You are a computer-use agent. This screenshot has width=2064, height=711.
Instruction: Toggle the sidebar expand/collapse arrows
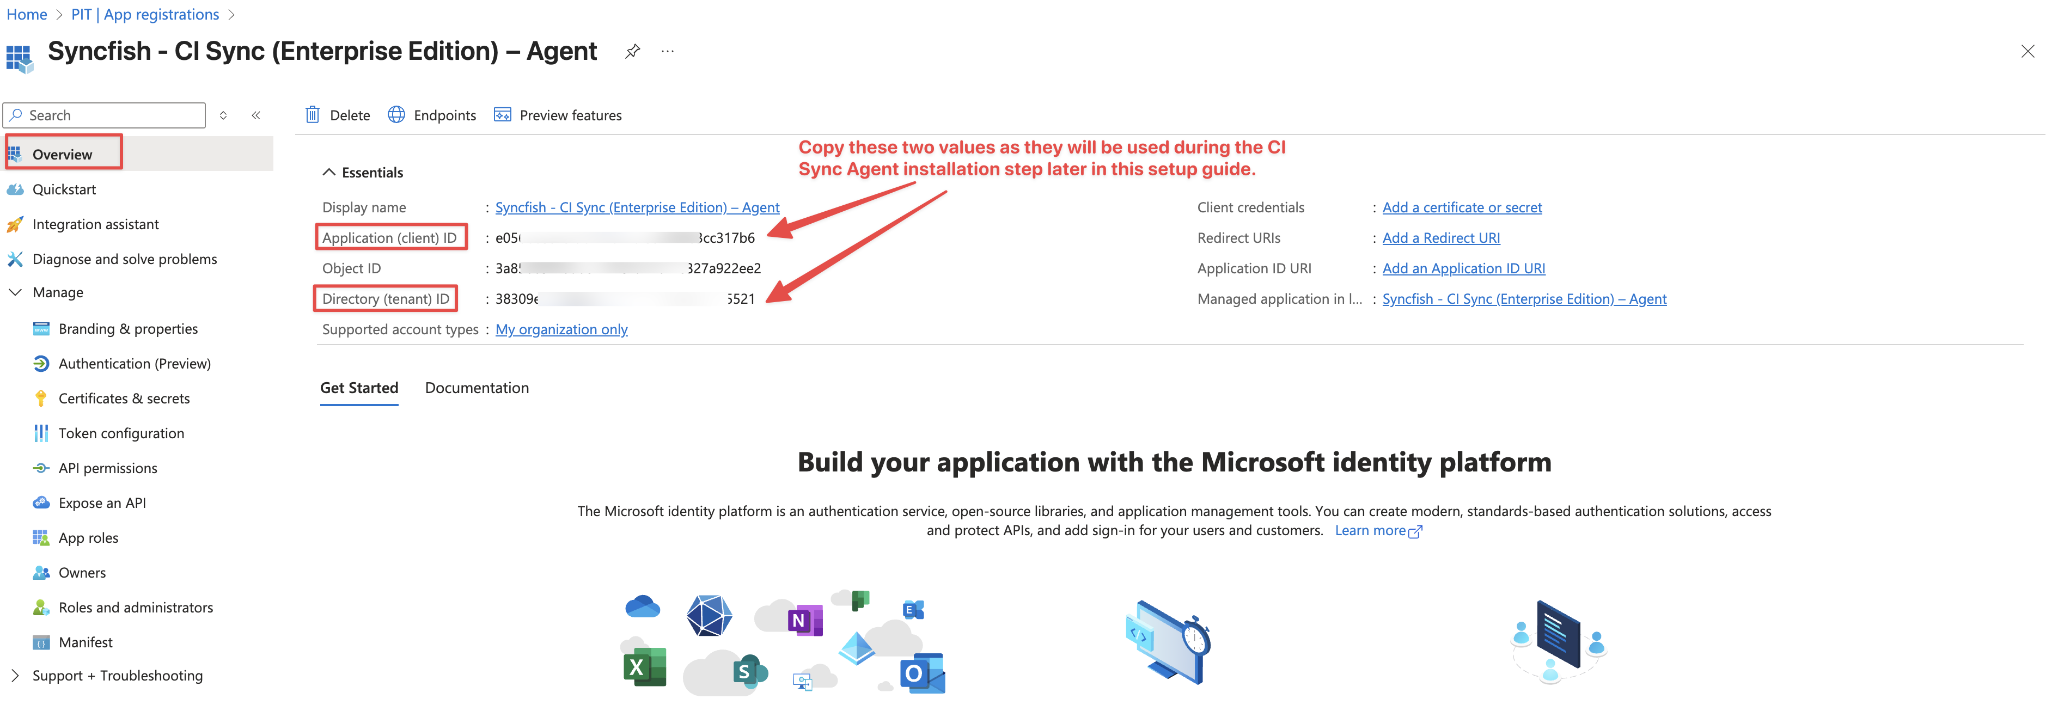tap(223, 115)
